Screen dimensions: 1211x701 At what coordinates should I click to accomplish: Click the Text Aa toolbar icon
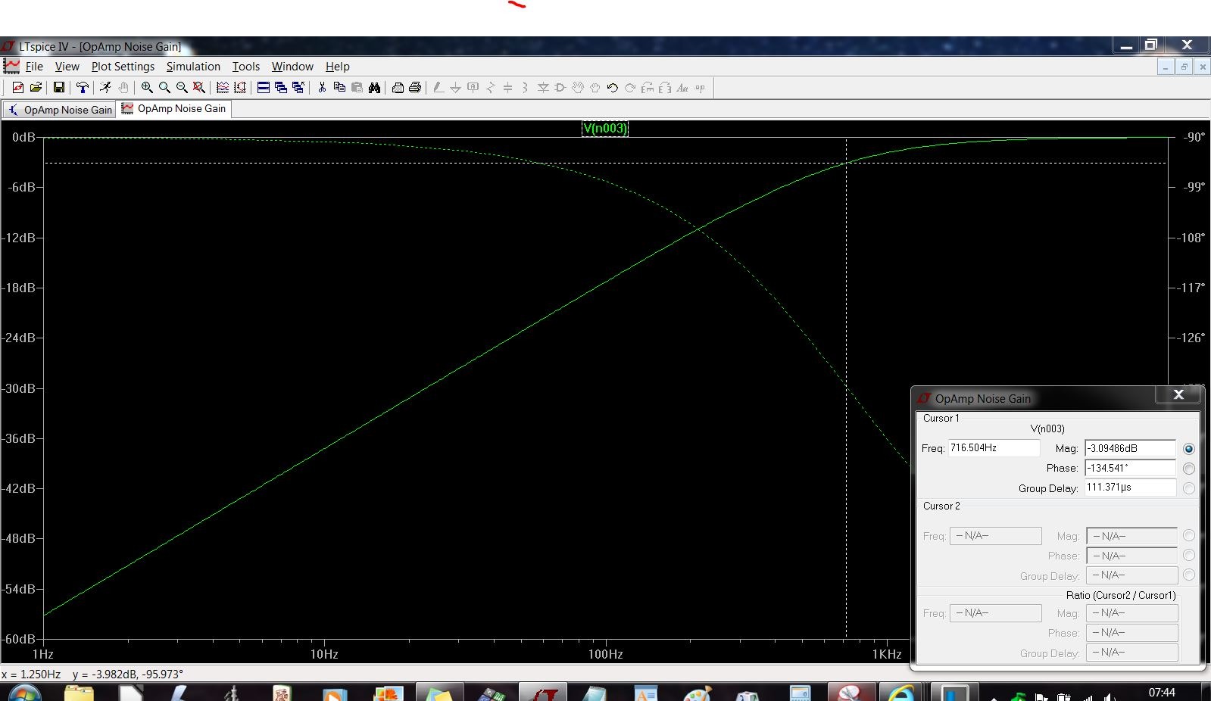[x=682, y=88]
